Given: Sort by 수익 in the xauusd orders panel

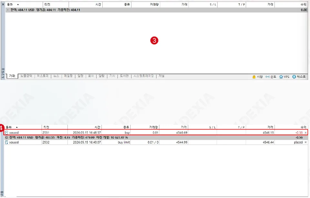Looking at the screenshot, I should [291, 127].
